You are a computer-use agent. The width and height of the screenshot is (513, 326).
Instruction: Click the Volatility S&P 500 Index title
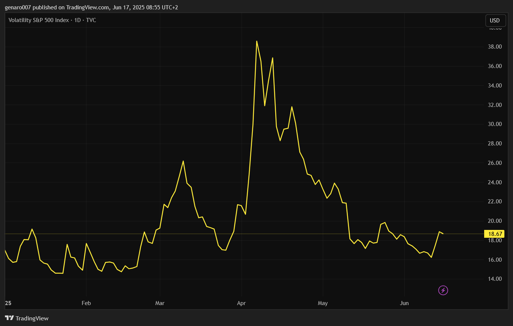click(x=52, y=20)
